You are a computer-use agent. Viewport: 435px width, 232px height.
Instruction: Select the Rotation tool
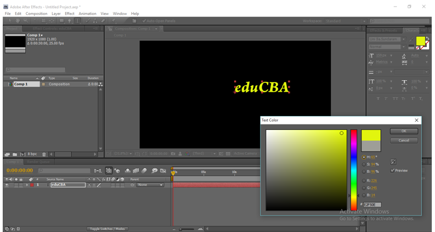tap(36, 21)
